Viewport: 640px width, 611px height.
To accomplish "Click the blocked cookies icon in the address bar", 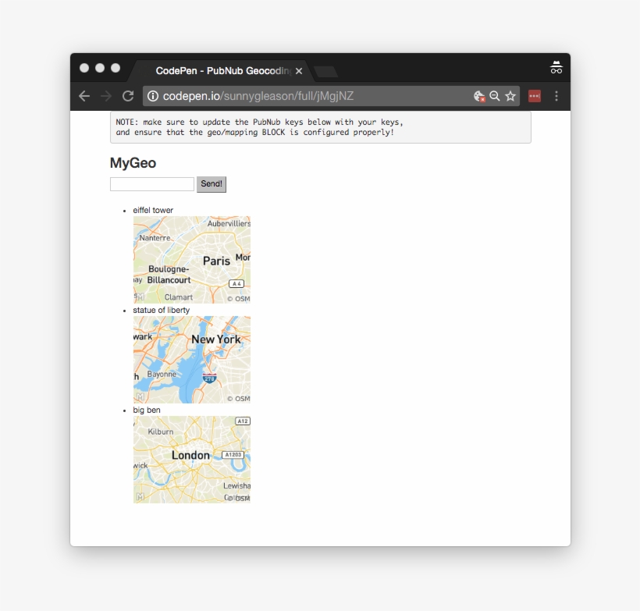I will coord(479,96).
